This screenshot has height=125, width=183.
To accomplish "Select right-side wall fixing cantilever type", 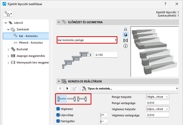I will tap(71, 99).
